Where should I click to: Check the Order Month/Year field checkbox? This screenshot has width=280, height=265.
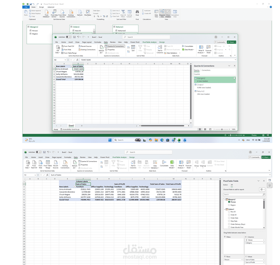[229, 227]
